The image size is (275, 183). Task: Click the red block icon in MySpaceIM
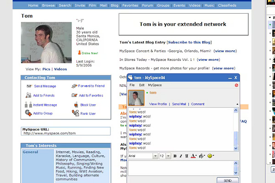(236, 85)
